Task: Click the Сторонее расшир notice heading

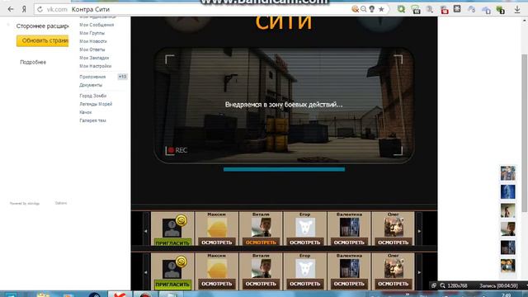Action: coord(42,26)
